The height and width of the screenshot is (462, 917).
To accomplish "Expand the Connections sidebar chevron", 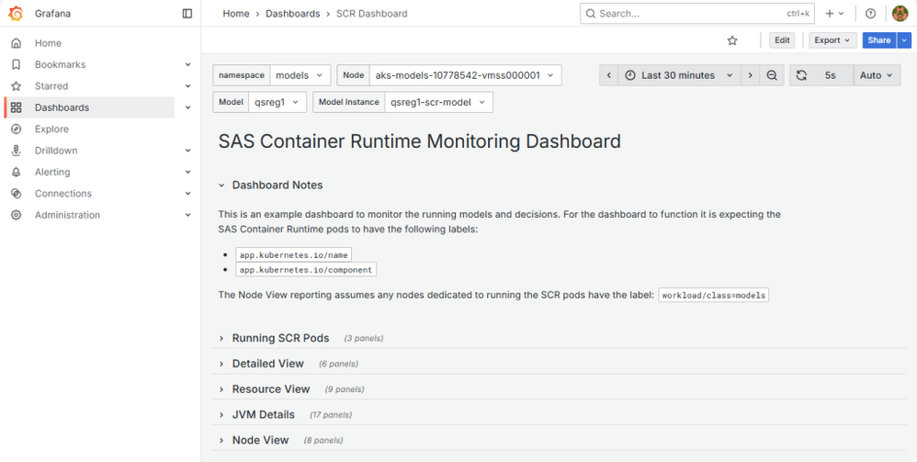I will [187, 194].
